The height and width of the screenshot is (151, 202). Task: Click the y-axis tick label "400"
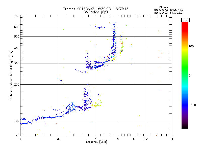pos(17,48)
